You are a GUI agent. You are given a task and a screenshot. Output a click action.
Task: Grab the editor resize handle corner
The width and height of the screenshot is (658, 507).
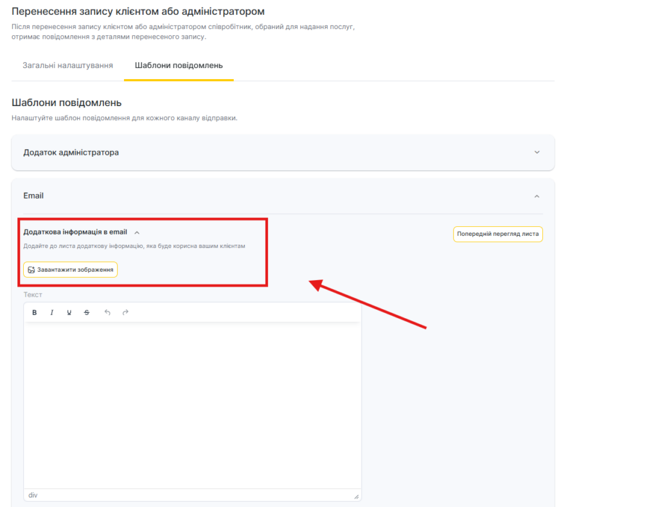356,497
